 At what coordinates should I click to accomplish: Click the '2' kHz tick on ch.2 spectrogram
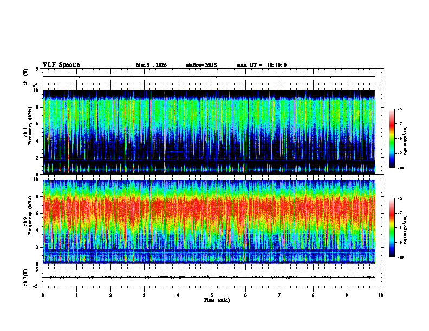point(38,247)
